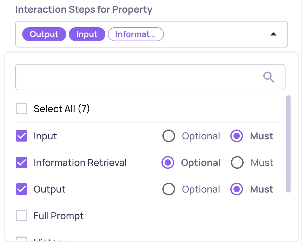Click the Full Prompt option label
The height and width of the screenshot is (247, 302).
pos(59,216)
